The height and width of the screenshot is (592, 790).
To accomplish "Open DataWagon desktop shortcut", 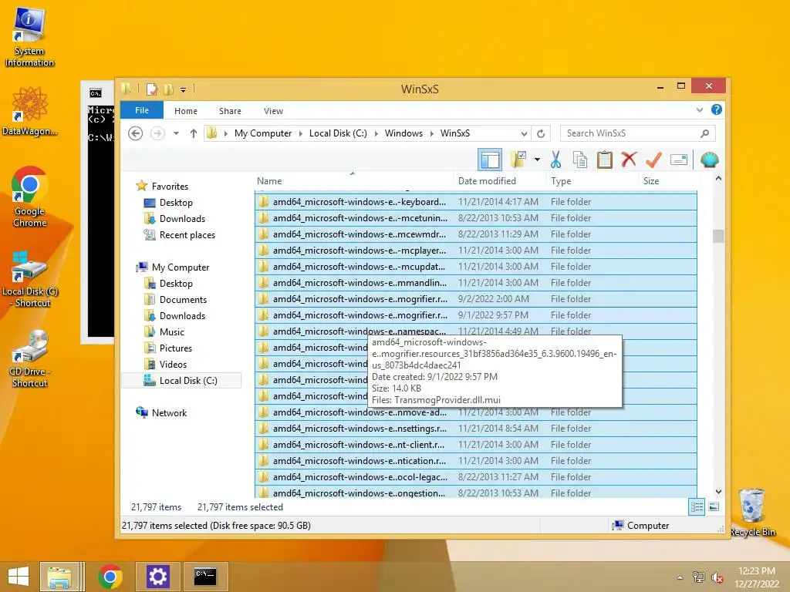I will 29,111.
